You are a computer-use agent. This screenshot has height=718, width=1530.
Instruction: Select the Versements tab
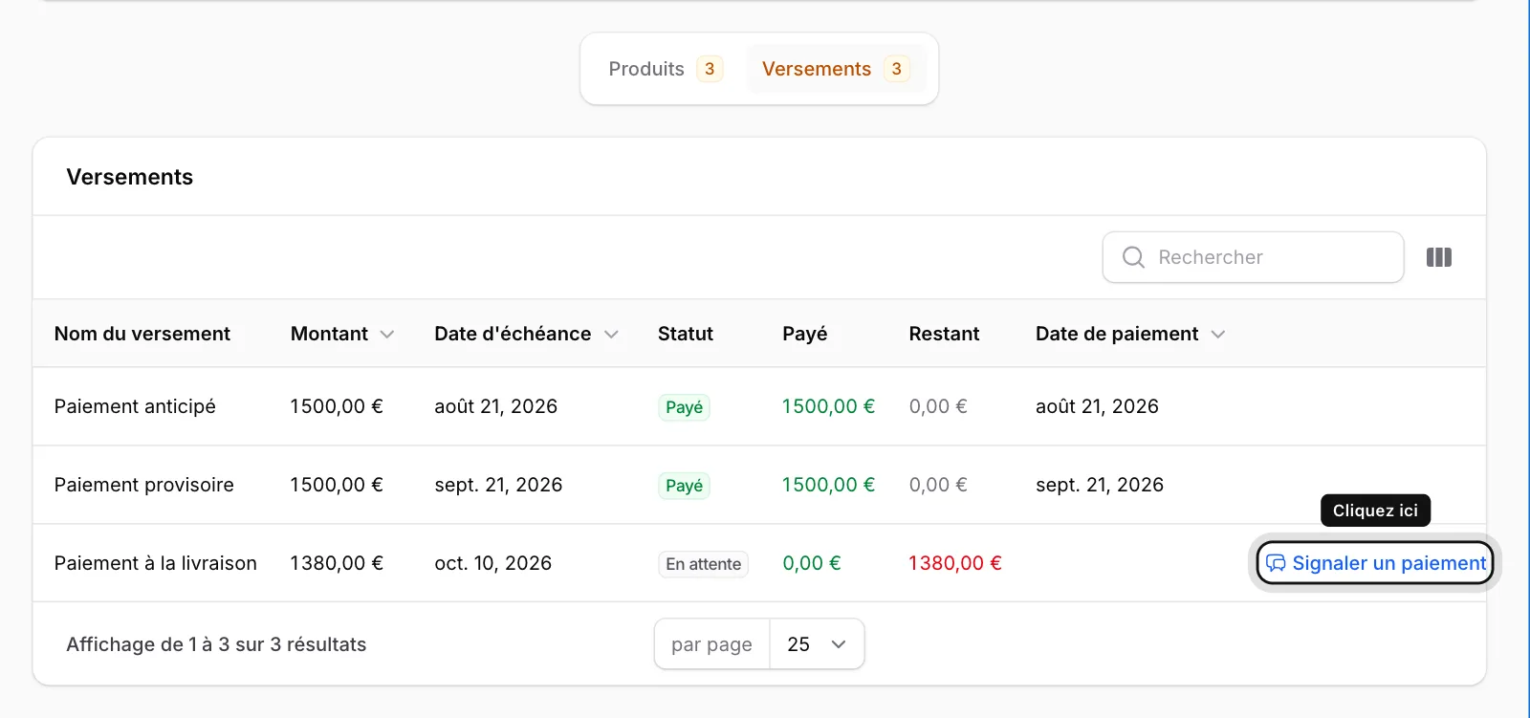(x=835, y=69)
